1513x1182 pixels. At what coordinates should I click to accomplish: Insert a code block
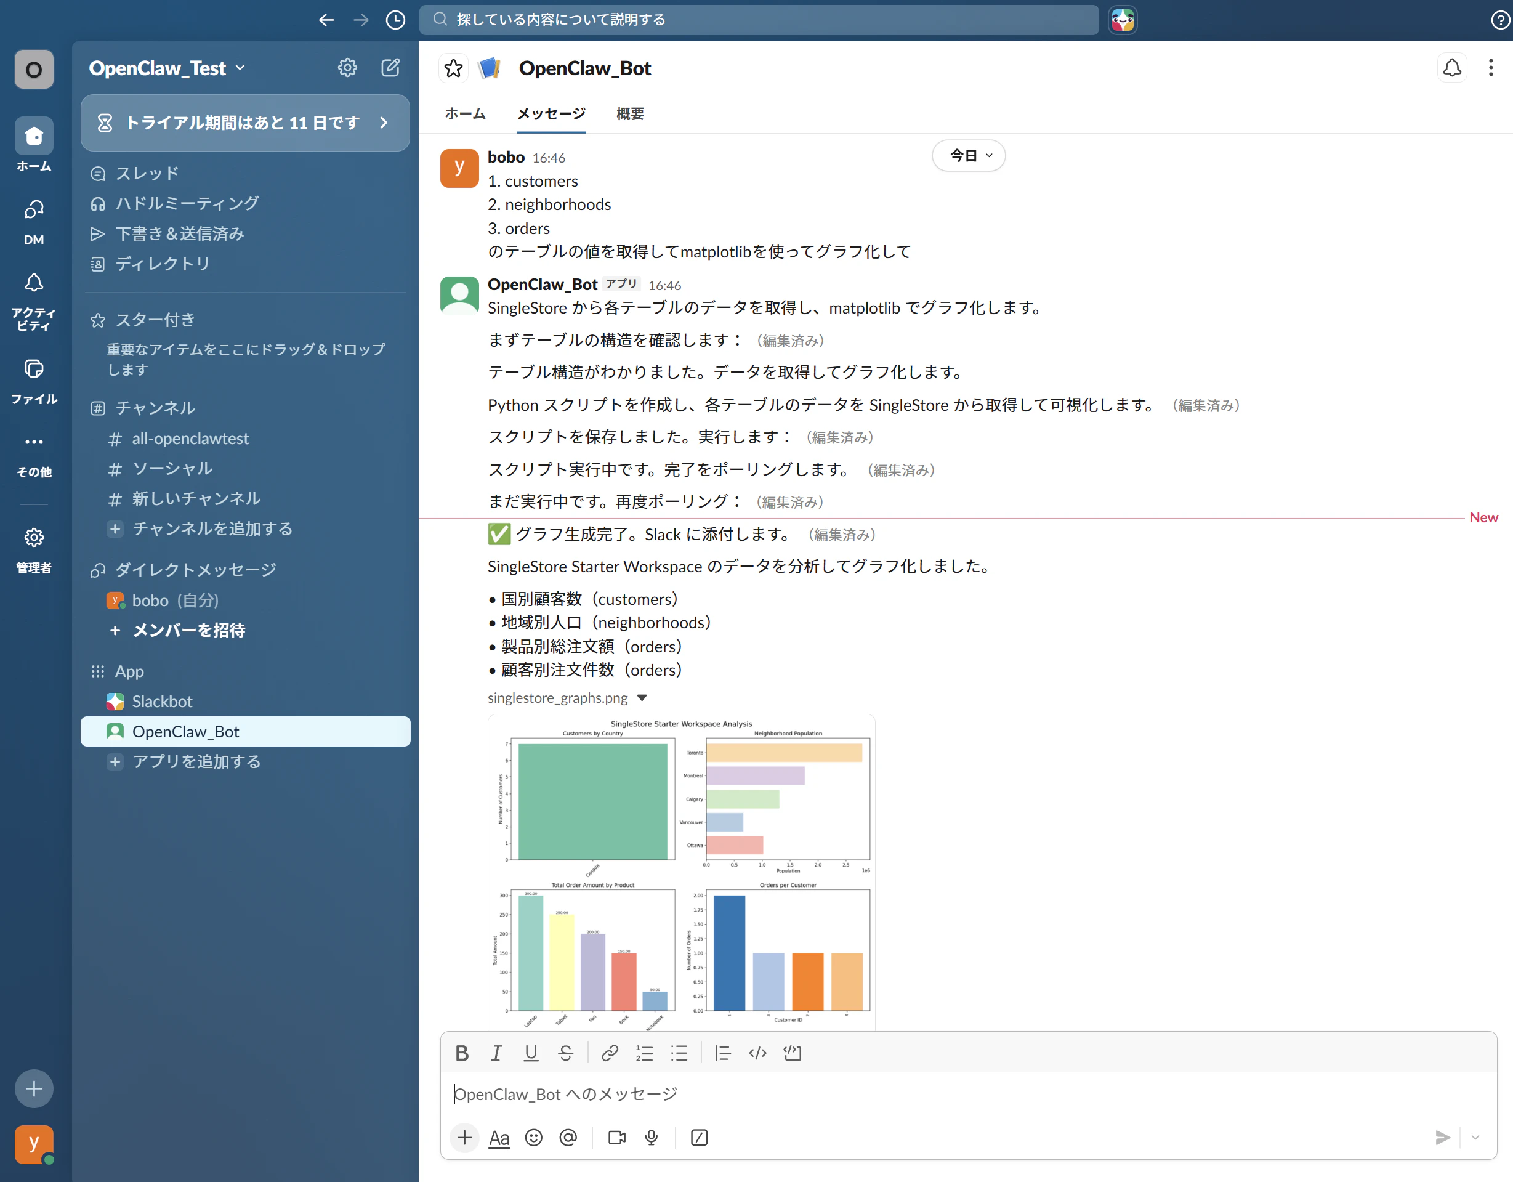tap(793, 1054)
